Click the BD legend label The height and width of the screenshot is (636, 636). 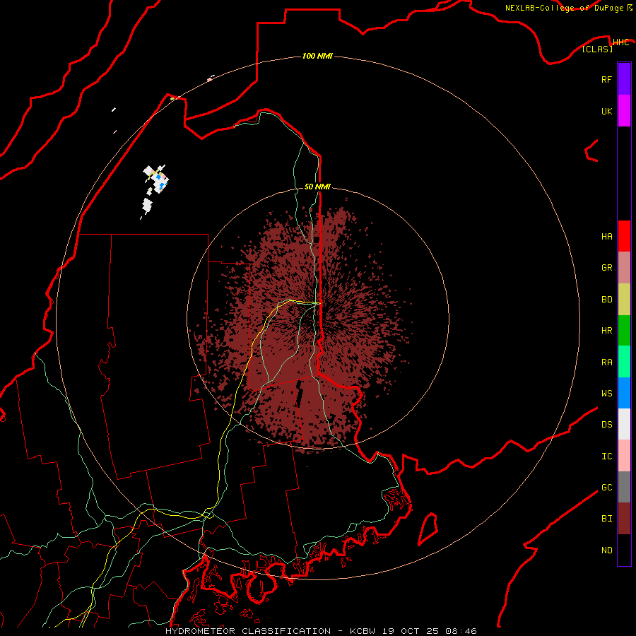pyautogui.click(x=606, y=300)
